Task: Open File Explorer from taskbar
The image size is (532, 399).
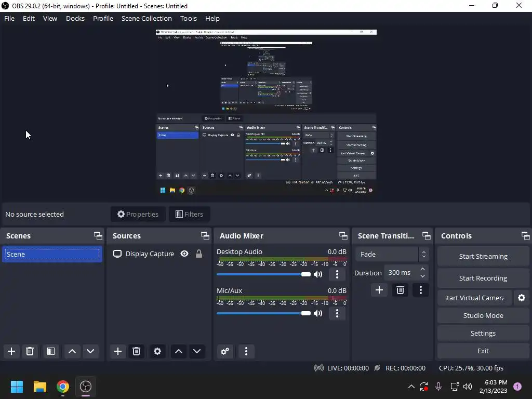Action: point(39,387)
